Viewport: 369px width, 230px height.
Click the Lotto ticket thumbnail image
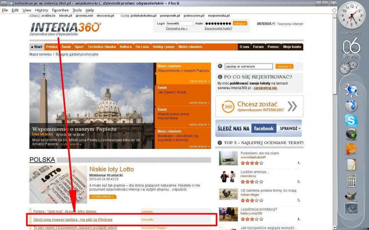(x=58, y=185)
